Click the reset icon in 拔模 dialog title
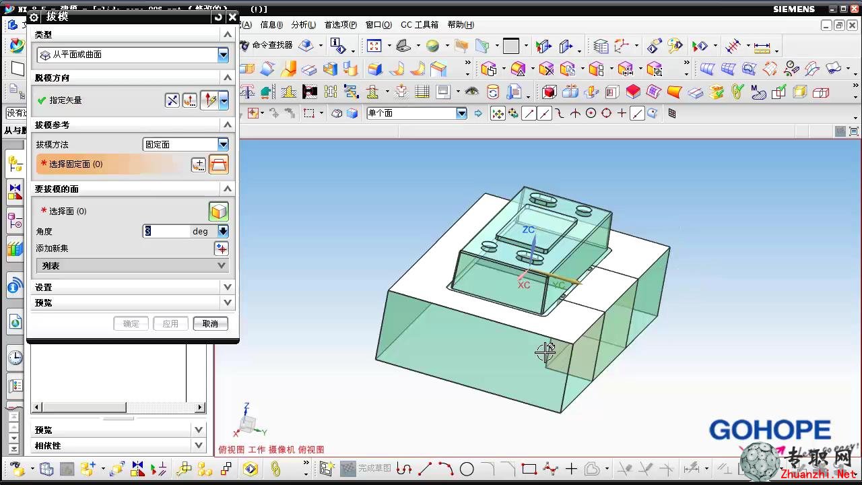This screenshot has height=485, width=862. pyautogui.click(x=218, y=17)
